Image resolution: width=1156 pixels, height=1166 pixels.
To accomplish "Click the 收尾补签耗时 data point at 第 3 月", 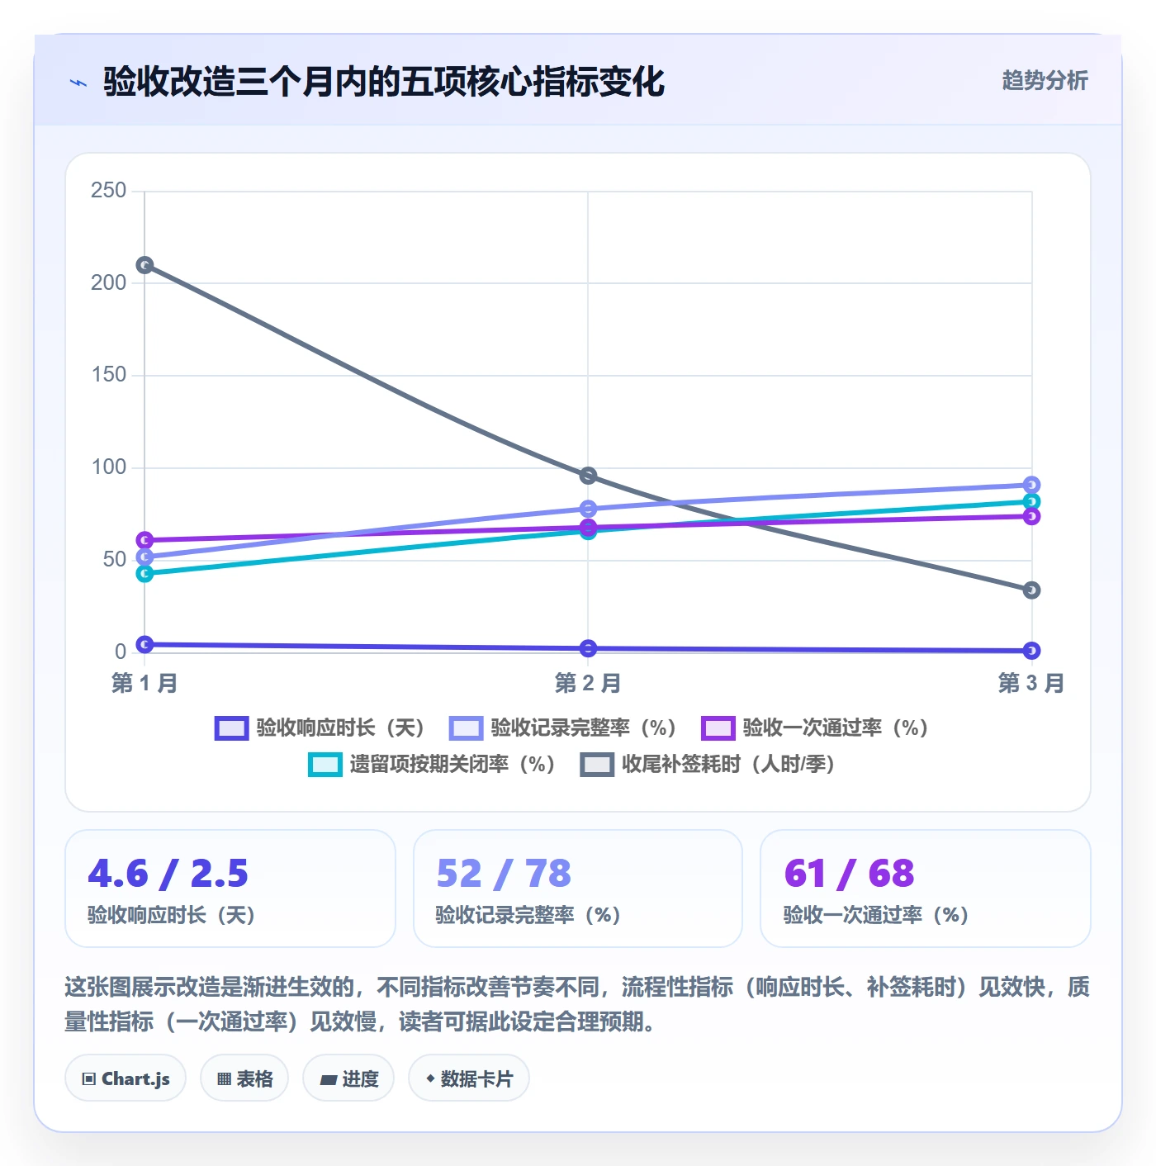I will 1031,590.
